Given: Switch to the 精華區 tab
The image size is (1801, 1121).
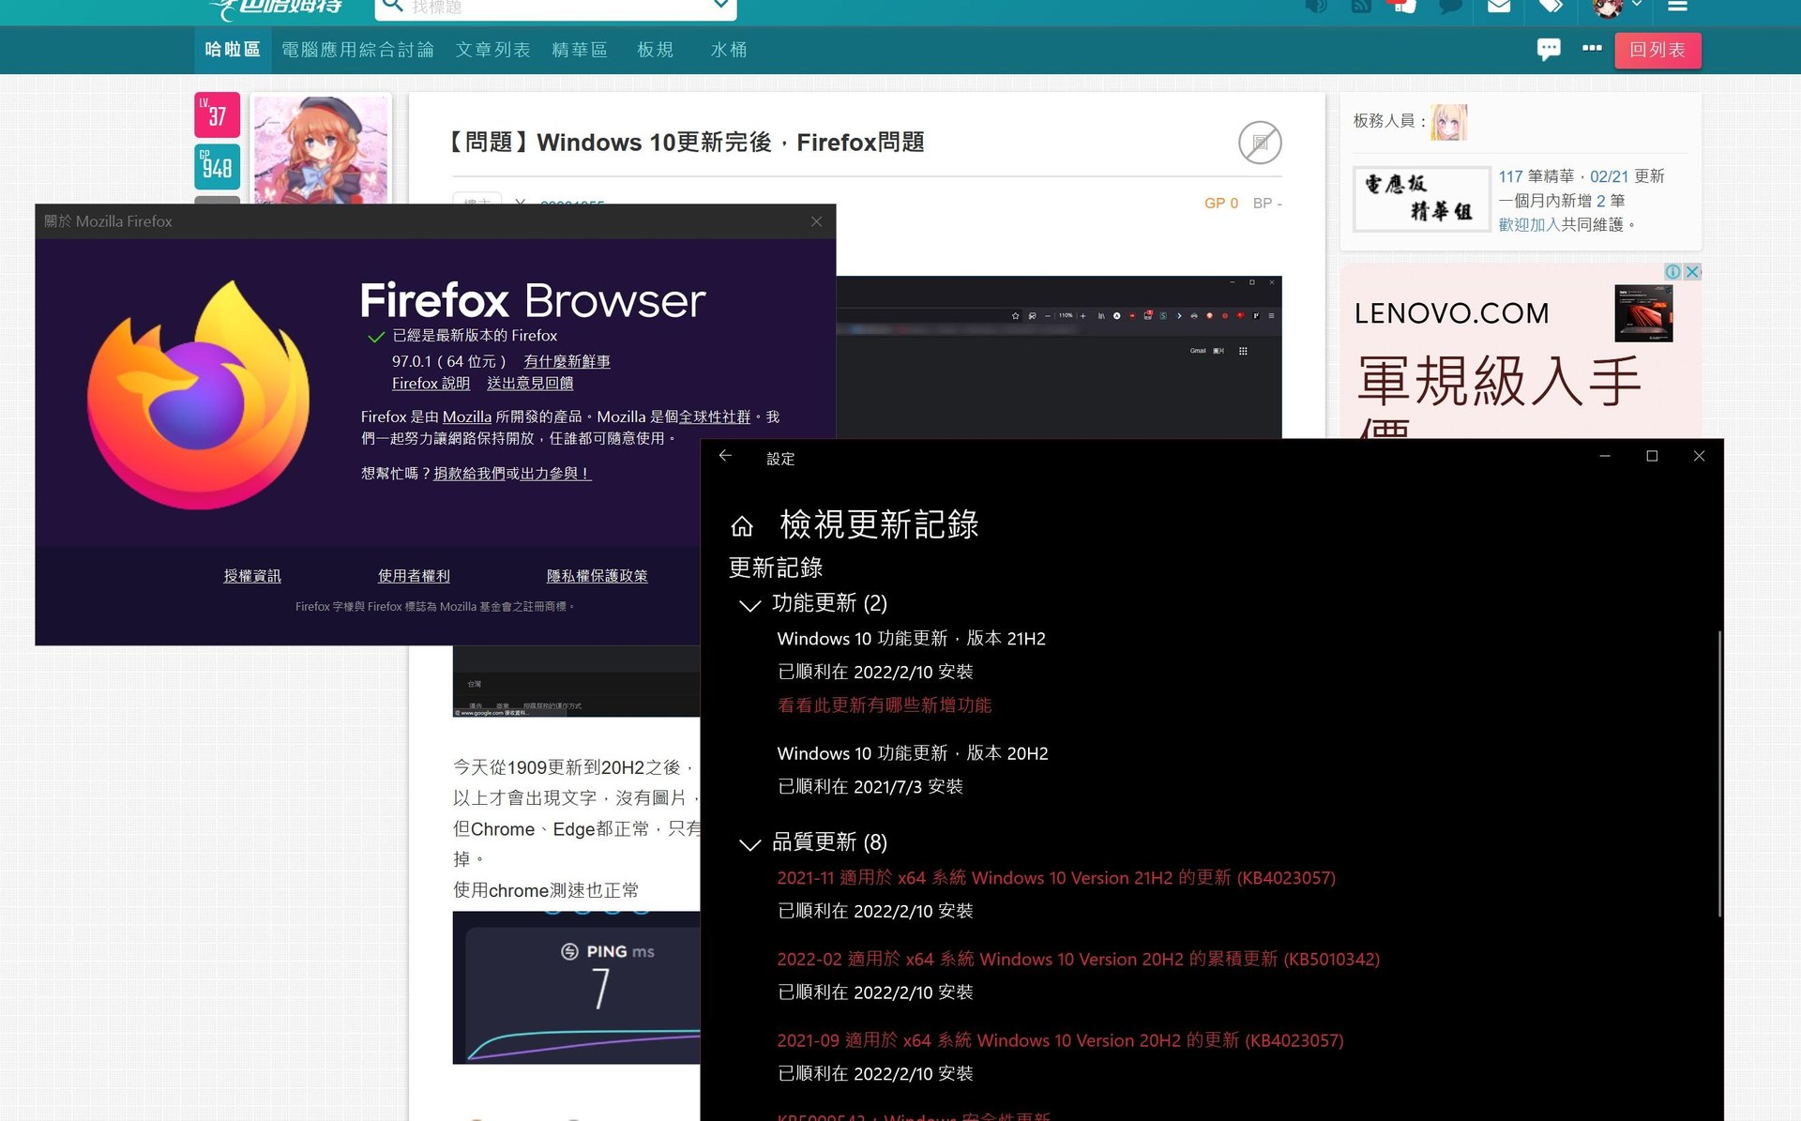Looking at the screenshot, I should [x=580, y=50].
